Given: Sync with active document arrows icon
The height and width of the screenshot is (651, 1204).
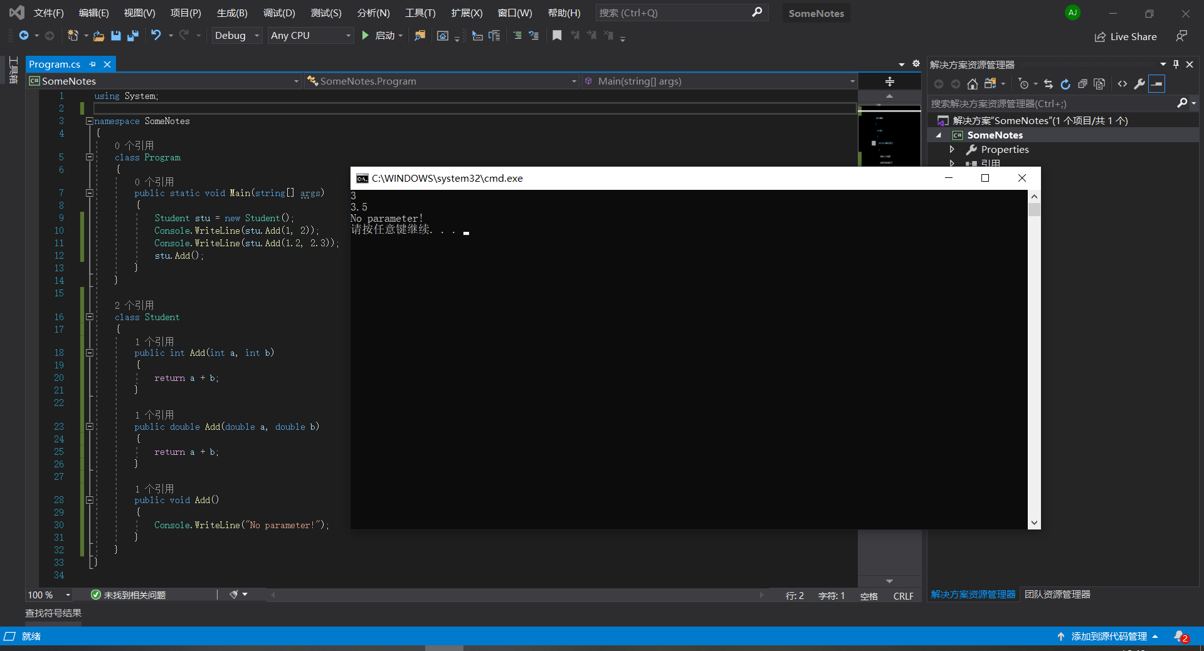Looking at the screenshot, I should tap(1048, 84).
